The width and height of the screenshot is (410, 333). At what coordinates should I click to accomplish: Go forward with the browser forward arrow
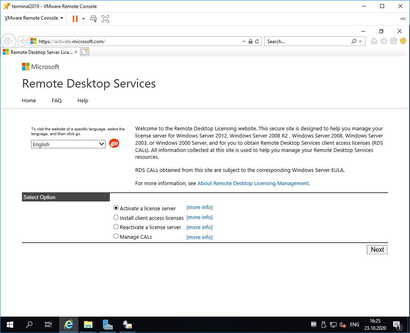(22, 41)
